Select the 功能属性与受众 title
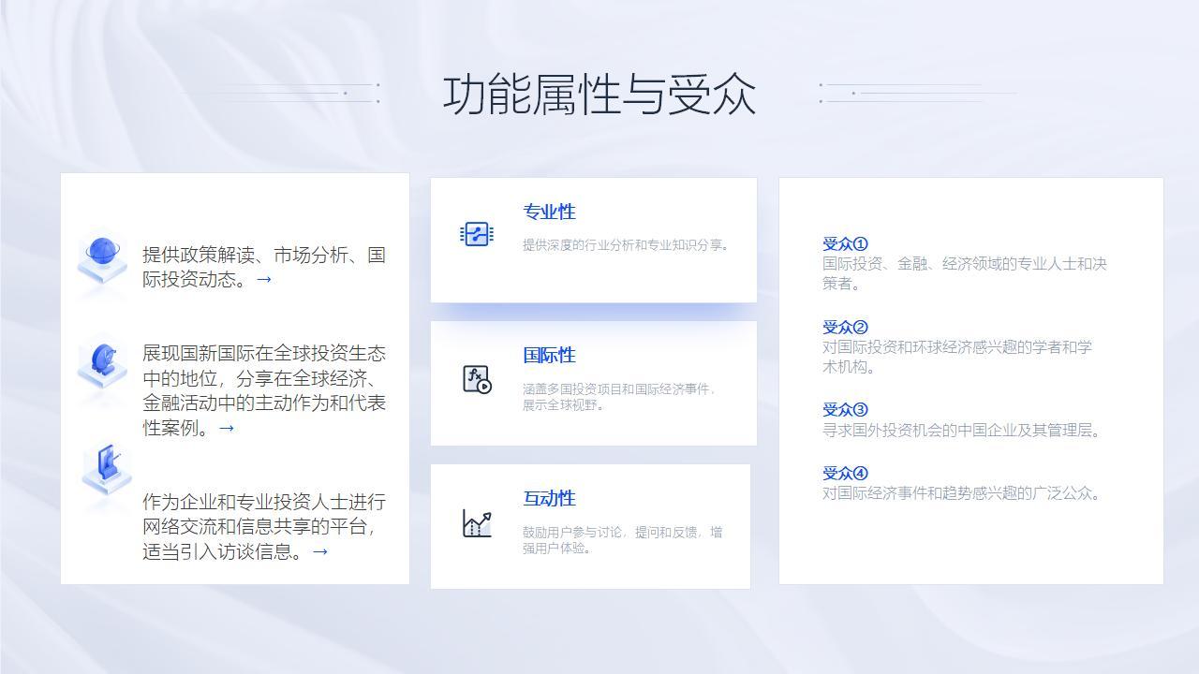Screen dimensions: 1199x674 tap(599, 95)
